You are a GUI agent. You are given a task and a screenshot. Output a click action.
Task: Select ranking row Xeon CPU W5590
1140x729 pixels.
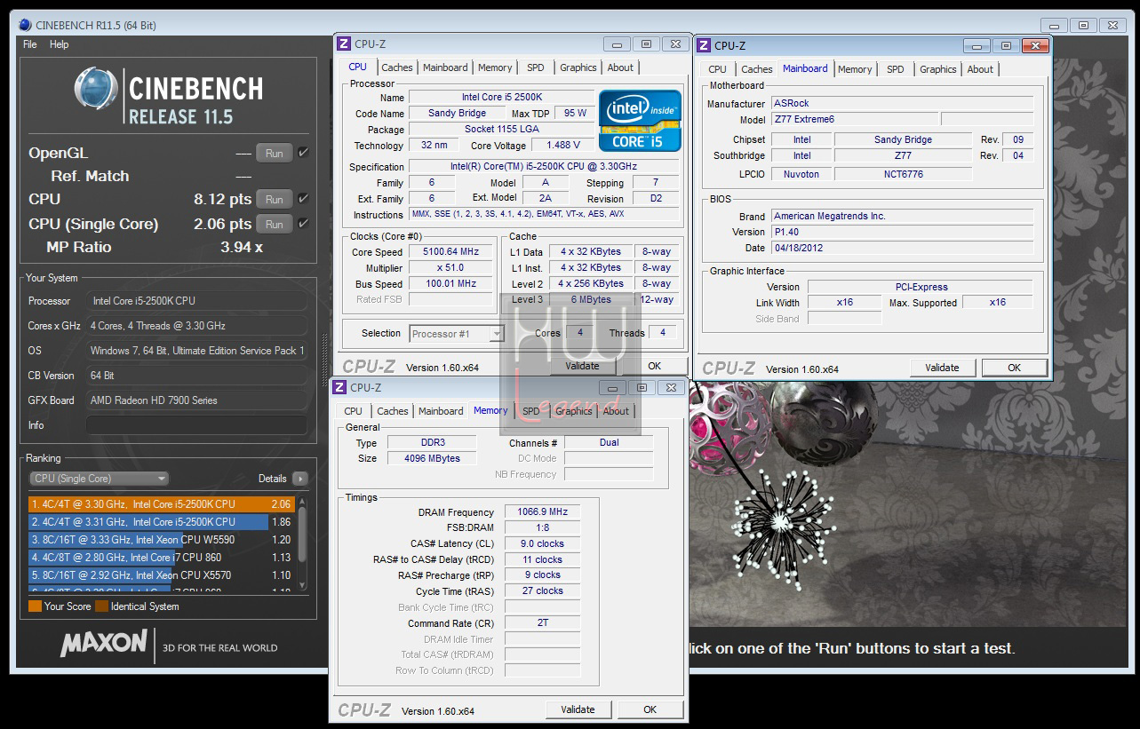pos(162,539)
